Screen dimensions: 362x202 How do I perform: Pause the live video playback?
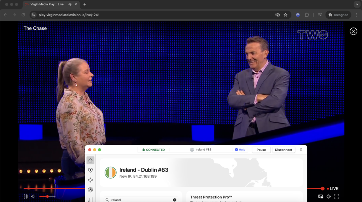(x=25, y=196)
